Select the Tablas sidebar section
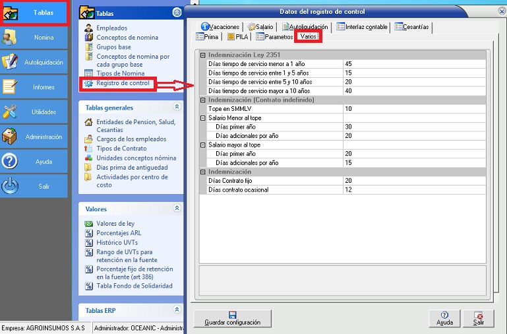The width and height of the screenshot is (507, 334). tap(34, 13)
